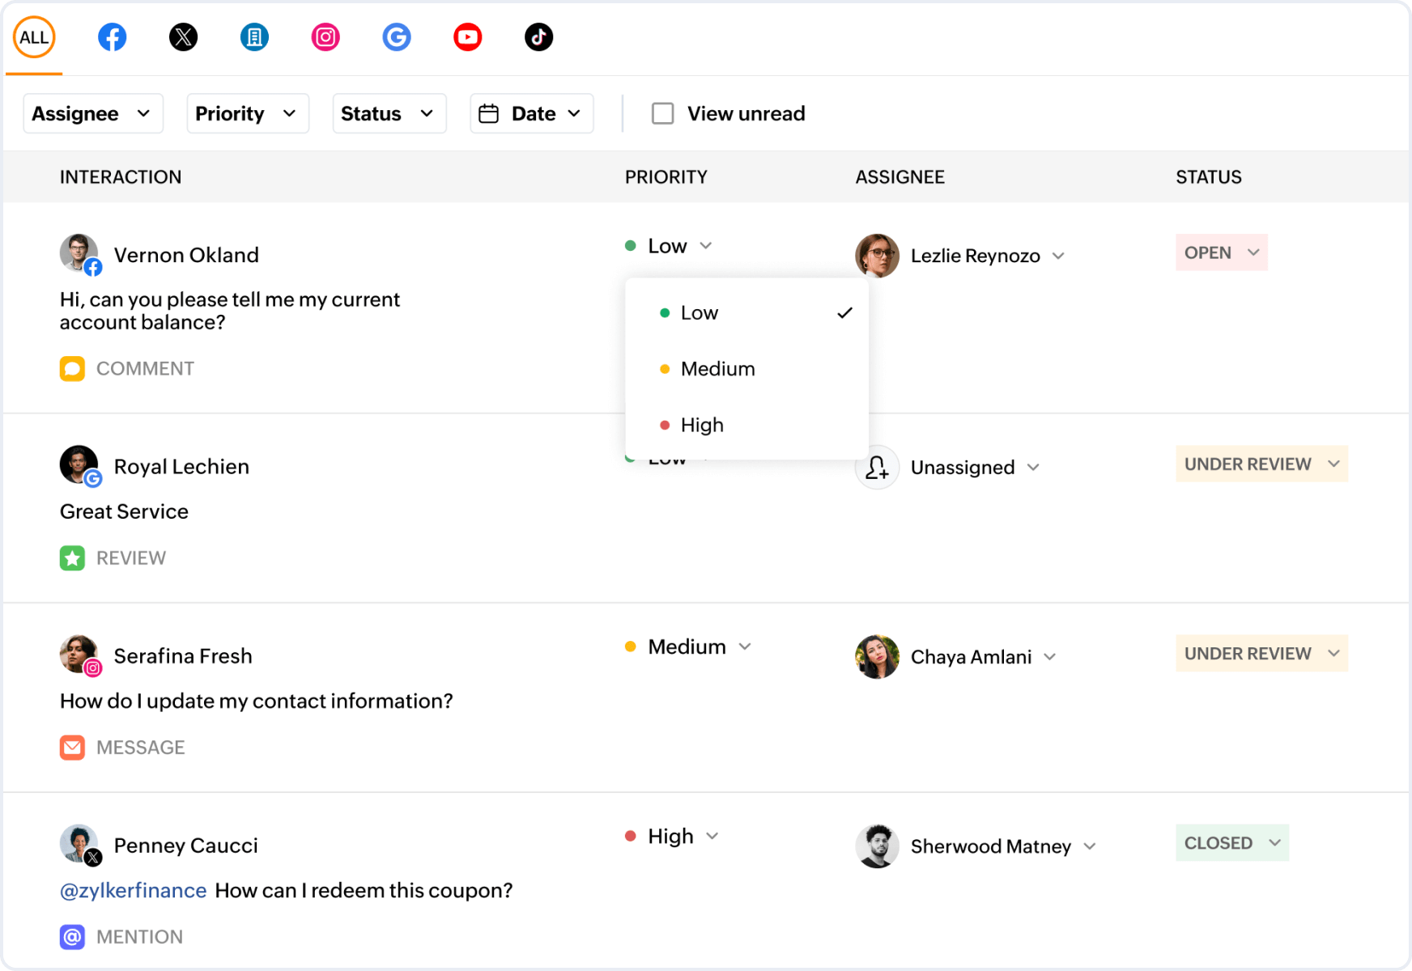Image resolution: width=1412 pixels, height=971 pixels.
Task: Switch to the Facebook channel tab
Action: pyautogui.click(x=112, y=37)
